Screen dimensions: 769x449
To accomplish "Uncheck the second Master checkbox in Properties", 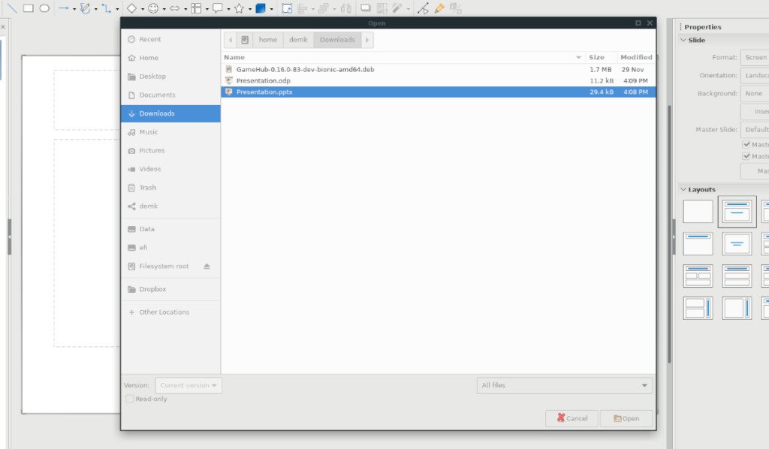I will (745, 155).
